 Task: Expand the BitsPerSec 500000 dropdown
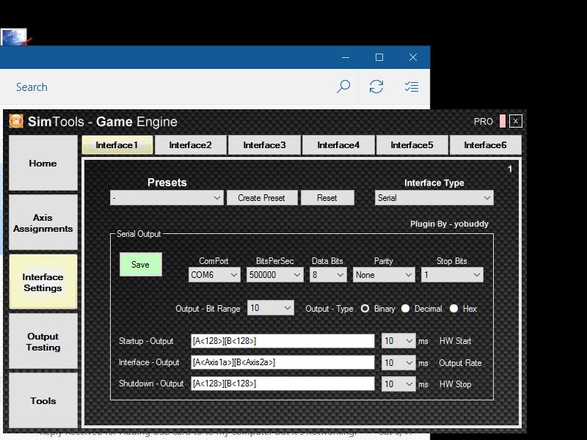[x=274, y=275]
